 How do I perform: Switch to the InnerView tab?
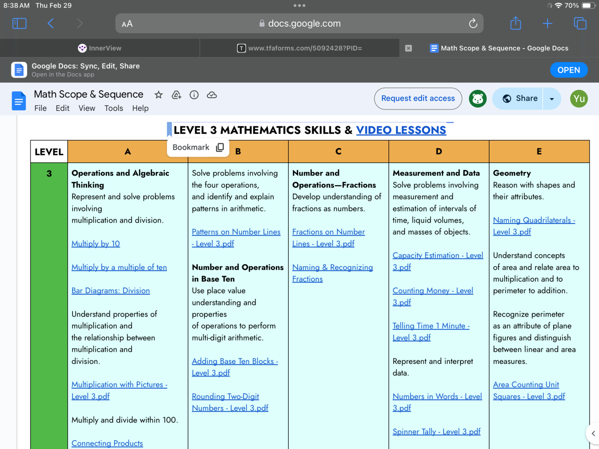click(x=100, y=48)
